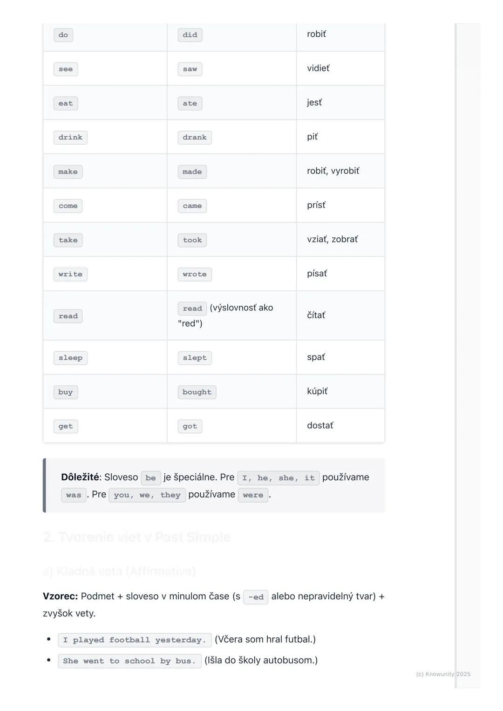Click the 'vziať, zobrať' translation text
Viewport: 503px width, 711px height.
click(333, 239)
